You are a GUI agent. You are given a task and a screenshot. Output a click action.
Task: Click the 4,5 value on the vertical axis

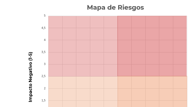tap(44, 28)
